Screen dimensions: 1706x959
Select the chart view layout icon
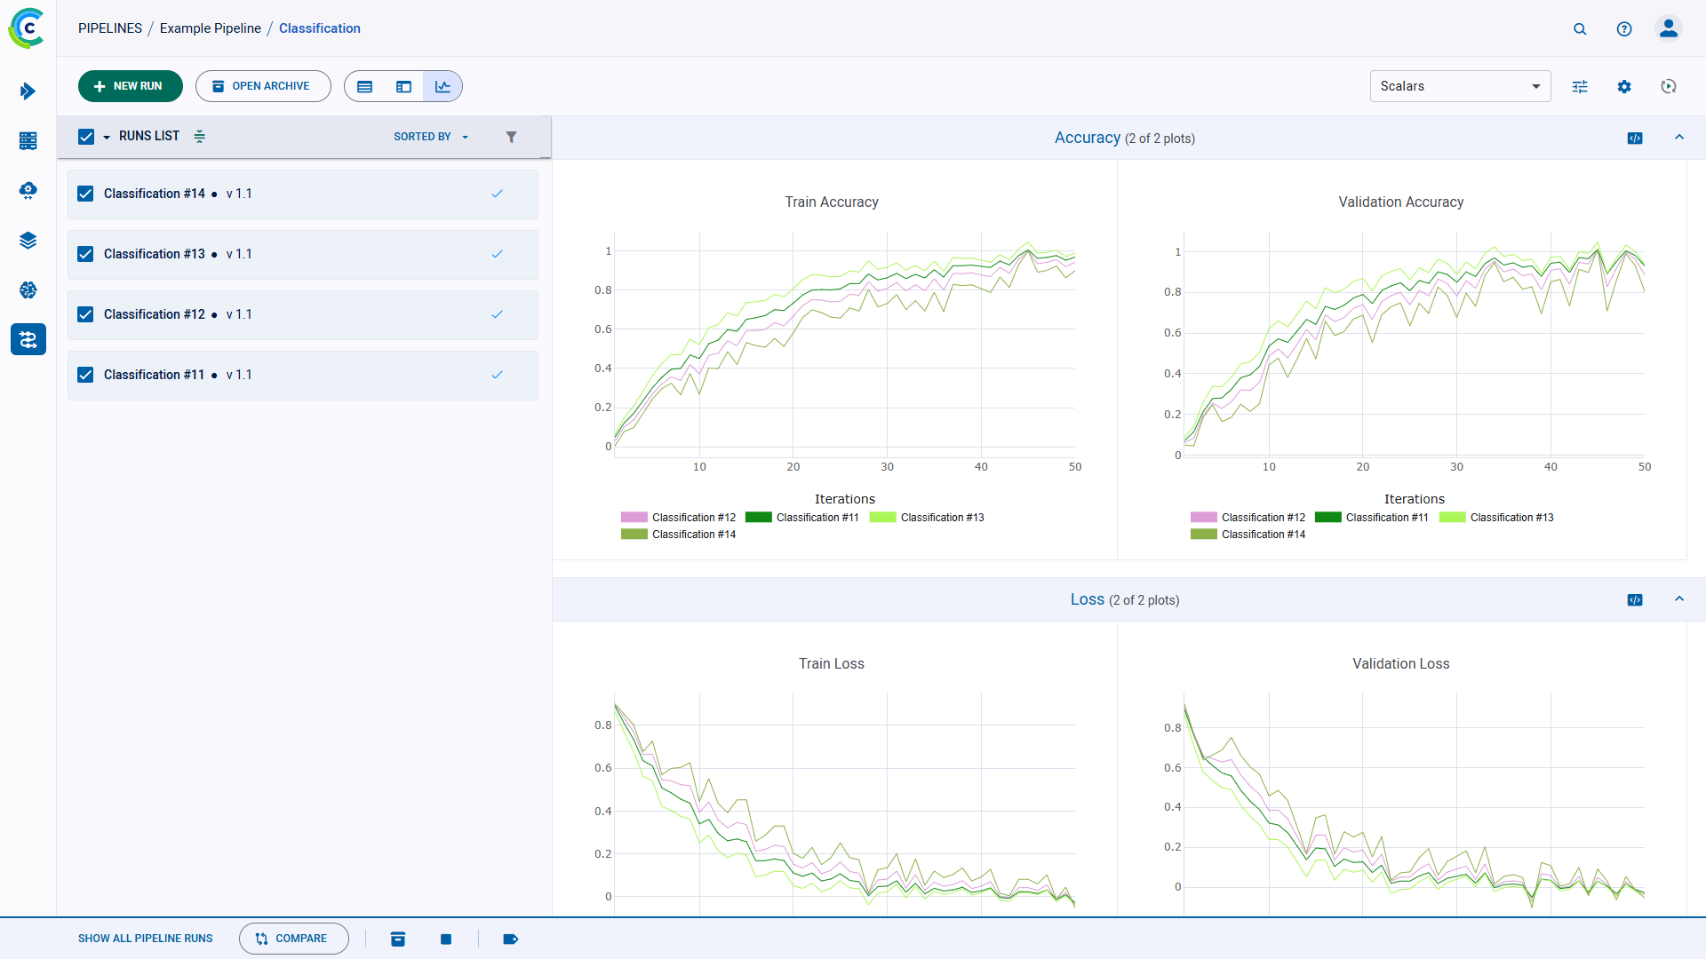442,87
